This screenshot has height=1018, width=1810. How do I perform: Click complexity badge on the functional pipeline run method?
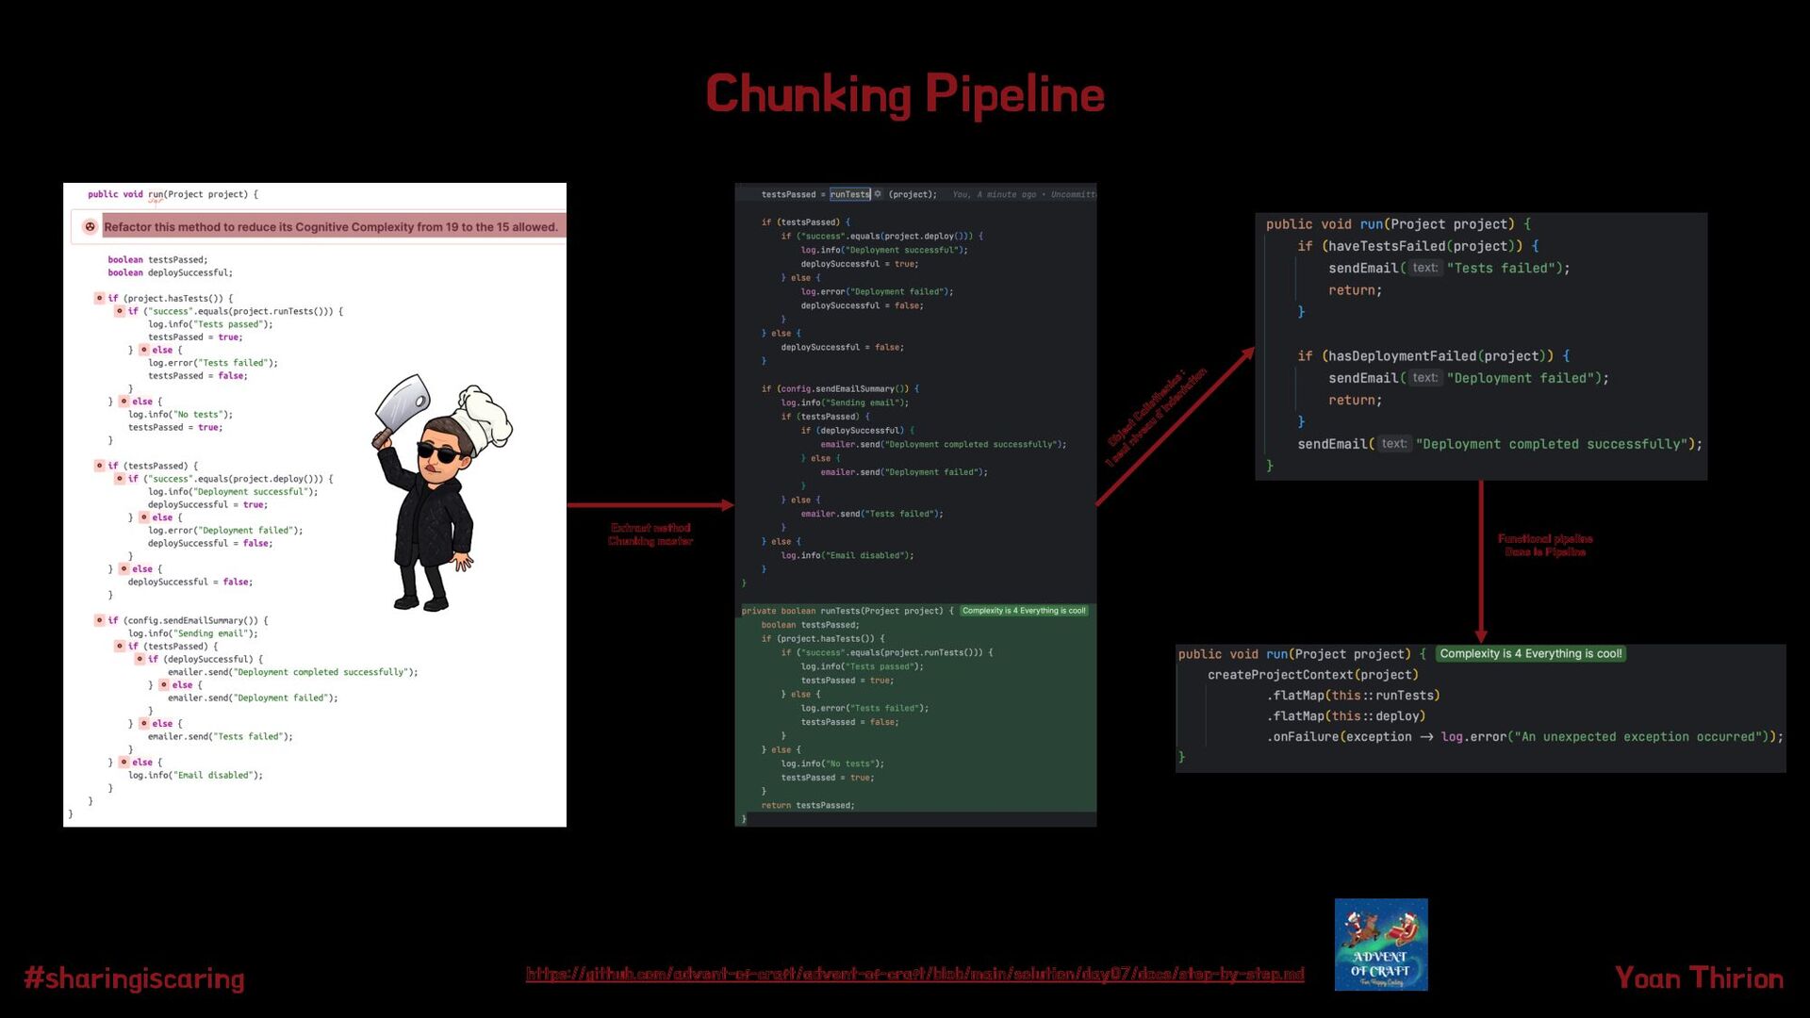pos(1530,653)
